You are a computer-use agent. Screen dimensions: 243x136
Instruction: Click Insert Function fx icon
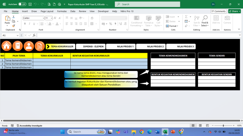[34, 35]
